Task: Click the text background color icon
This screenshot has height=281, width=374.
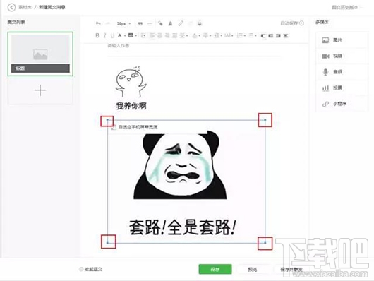Action: tap(131, 35)
